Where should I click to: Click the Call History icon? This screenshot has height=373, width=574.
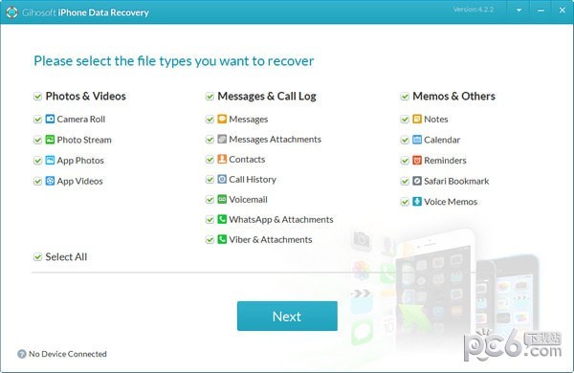[x=222, y=179]
